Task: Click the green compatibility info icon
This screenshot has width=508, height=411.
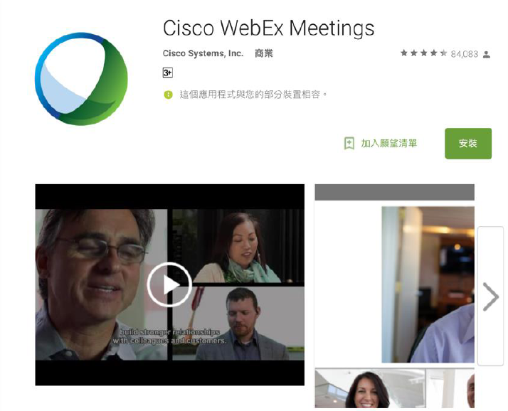Action: [168, 95]
